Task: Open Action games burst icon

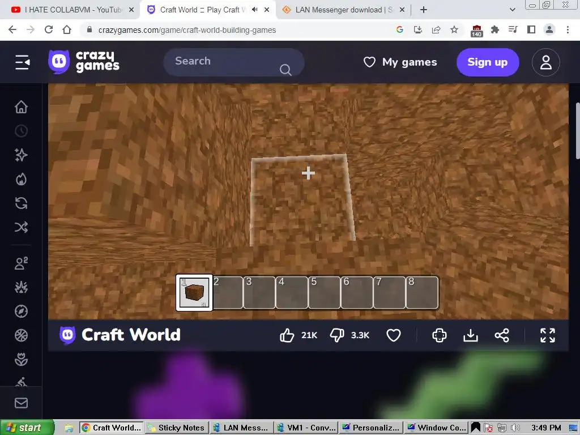Action: pos(21,287)
